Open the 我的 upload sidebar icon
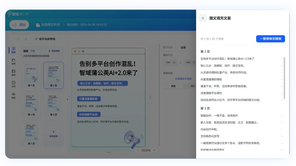The width and height of the screenshot is (296, 166). [x=13, y=96]
